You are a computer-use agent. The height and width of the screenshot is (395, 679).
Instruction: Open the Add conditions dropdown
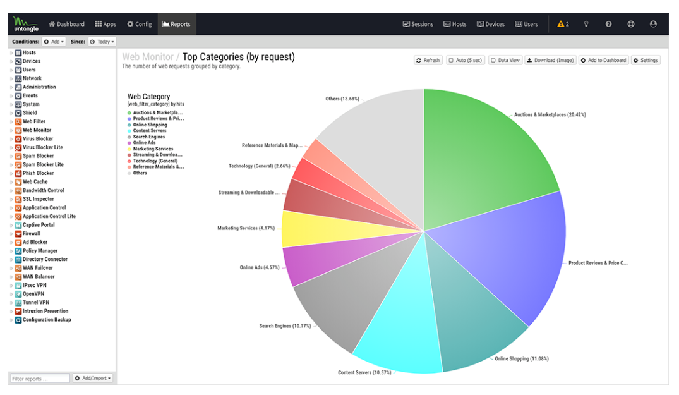tap(54, 42)
